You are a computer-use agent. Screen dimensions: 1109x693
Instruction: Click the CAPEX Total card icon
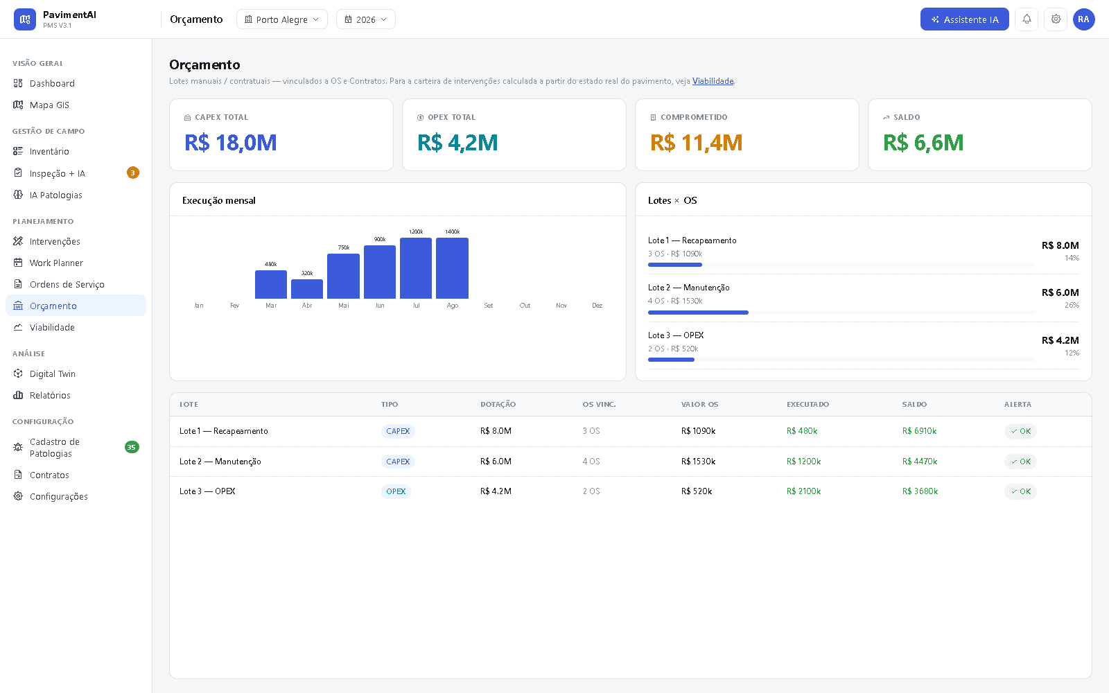tap(187, 118)
